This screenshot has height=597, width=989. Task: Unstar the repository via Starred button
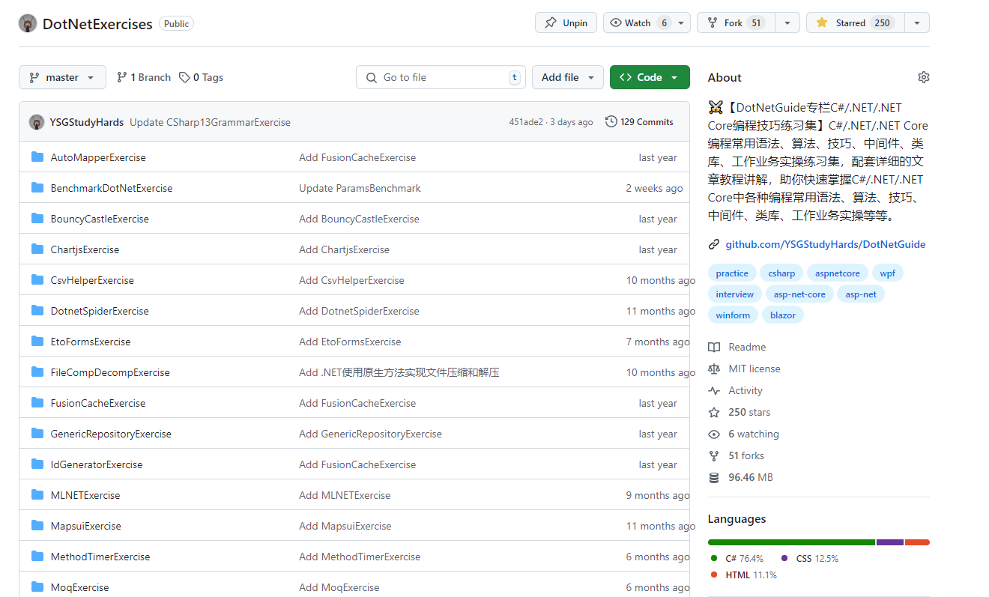coord(855,22)
